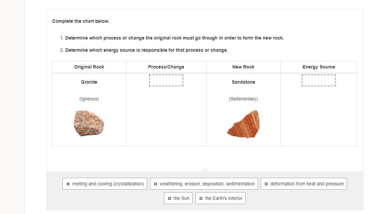
Task: Select the empty Process/Change drop box
Action: tap(166, 80)
